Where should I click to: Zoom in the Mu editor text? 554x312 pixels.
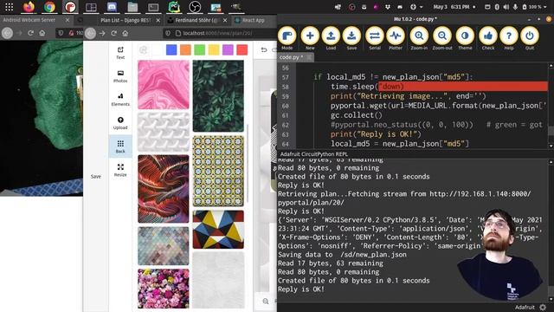[x=419, y=38]
